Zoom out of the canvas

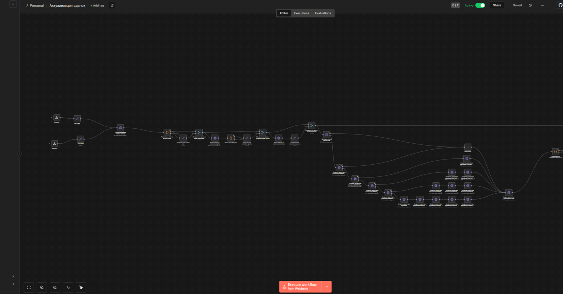click(55, 287)
